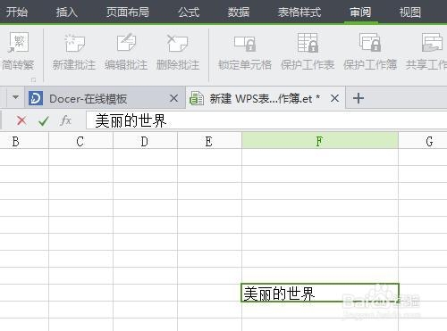This screenshot has height=331, width=447.
Task: Cancel the entry with the red X
Action: pyautogui.click(x=21, y=120)
